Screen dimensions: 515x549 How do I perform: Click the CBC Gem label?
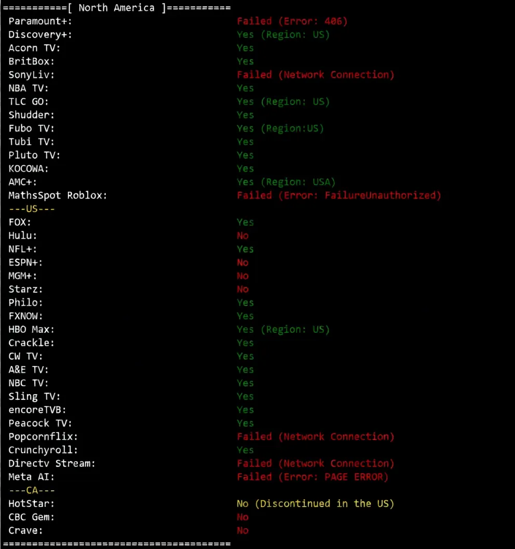pos(31,517)
